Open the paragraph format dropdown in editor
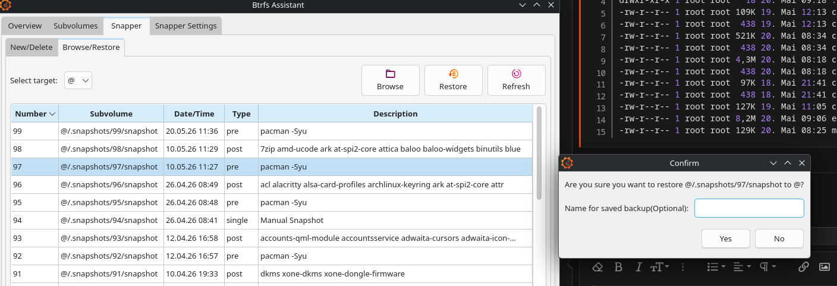The image size is (837, 286). pyautogui.click(x=766, y=267)
